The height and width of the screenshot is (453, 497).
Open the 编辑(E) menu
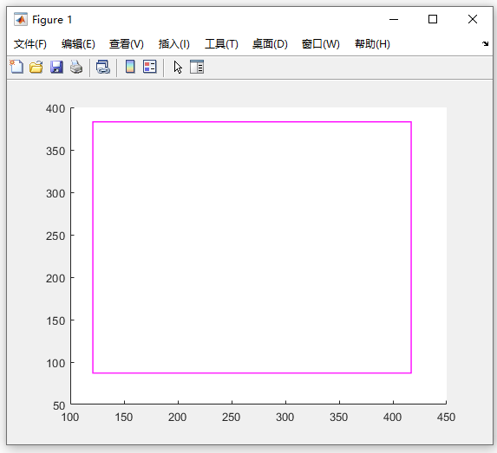click(x=78, y=43)
